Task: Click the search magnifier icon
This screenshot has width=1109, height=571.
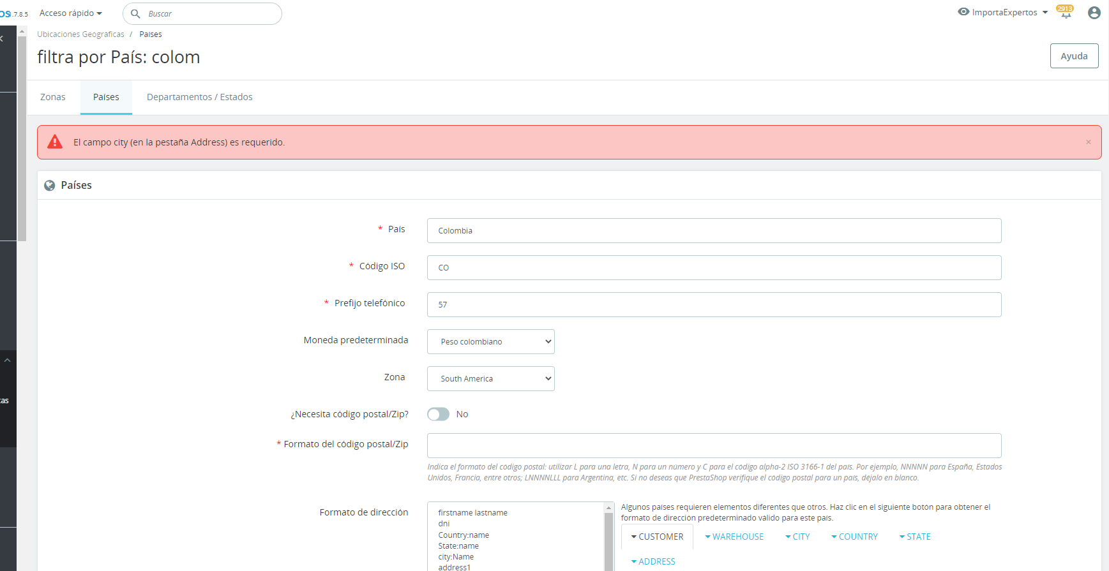Action: [x=135, y=13]
